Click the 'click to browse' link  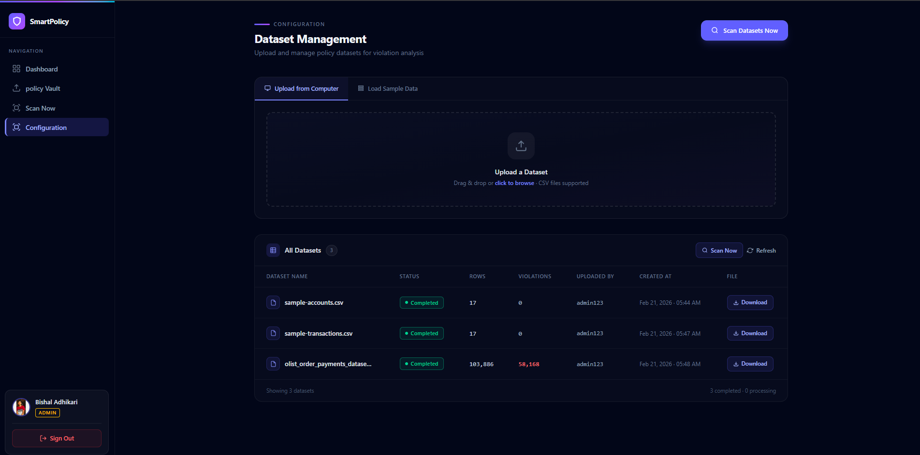tap(514, 183)
